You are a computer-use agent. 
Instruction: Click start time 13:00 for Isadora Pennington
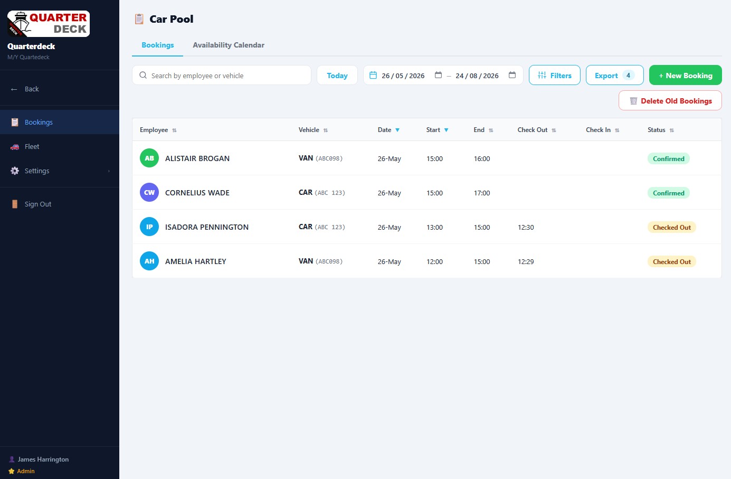coord(434,227)
